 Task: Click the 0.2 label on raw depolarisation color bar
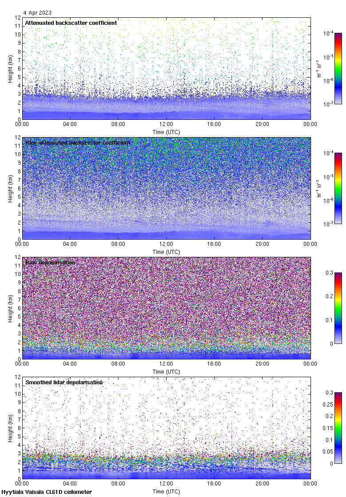click(x=330, y=296)
